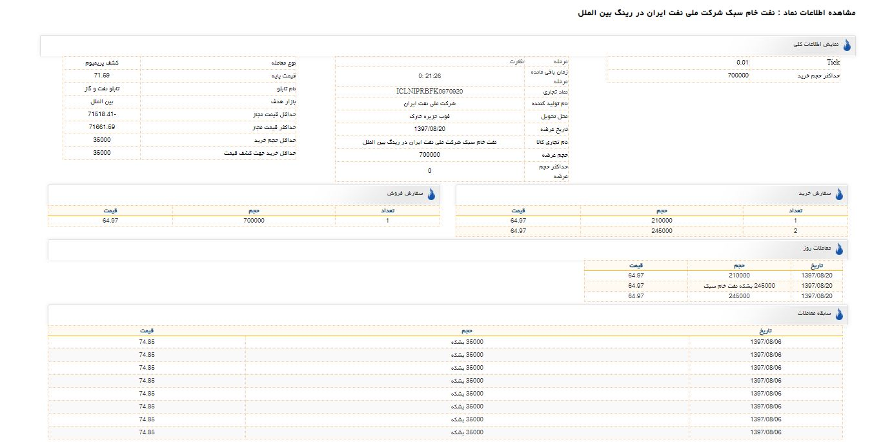This screenshot has width=892, height=442.
Task: Click the قیمت header in the trade history table
Action: (x=147, y=330)
